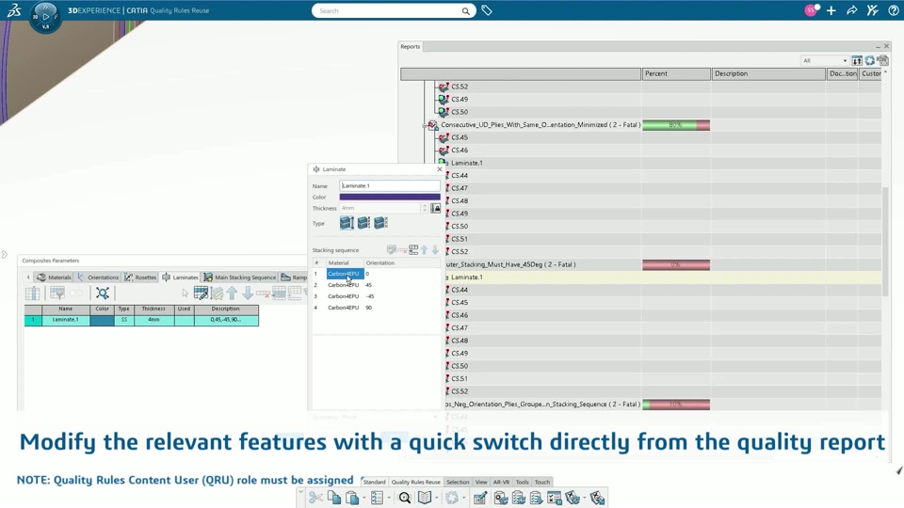904x508 pixels.
Task: Open the View toolbar tab
Action: [x=481, y=482]
